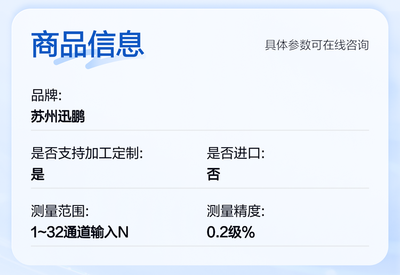
Task: Click the word 信息 in the title
Action: (x=117, y=44)
